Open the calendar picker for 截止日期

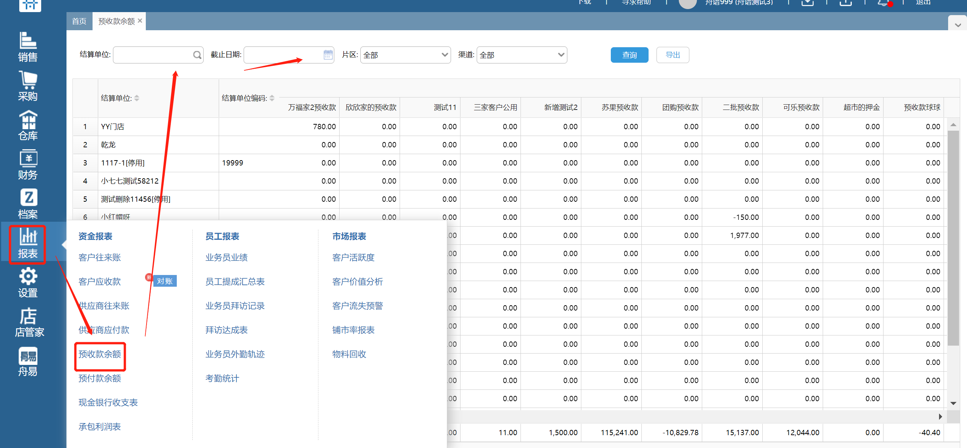coord(328,55)
